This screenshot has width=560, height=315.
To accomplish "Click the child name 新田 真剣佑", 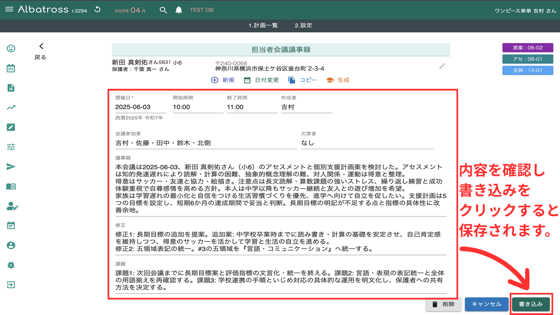I will [129, 63].
